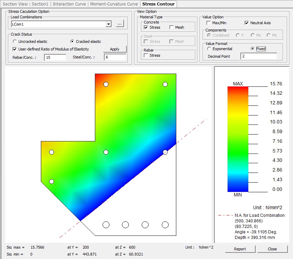Click the red MAX end of color legend
Viewport: 293px width, 259px height.
[x=238, y=89]
